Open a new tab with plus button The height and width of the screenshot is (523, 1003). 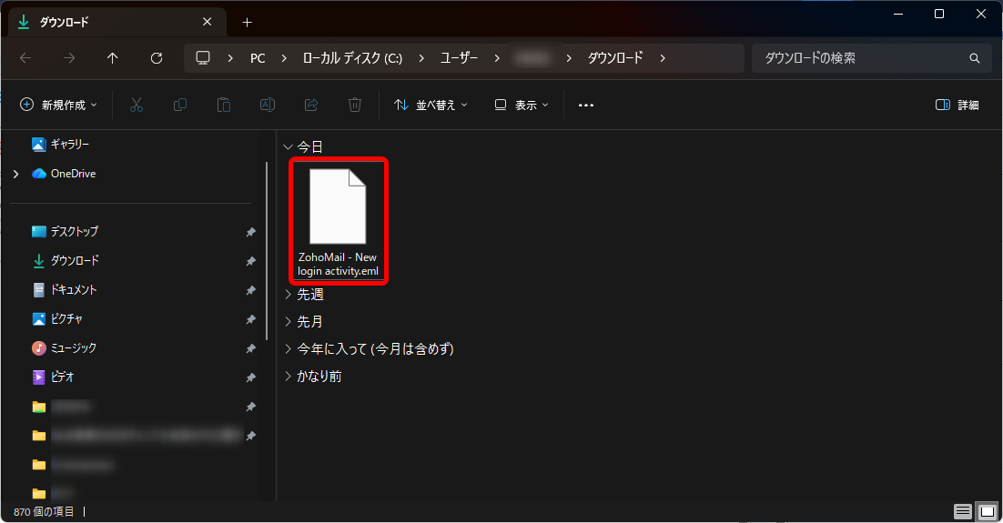247,23
